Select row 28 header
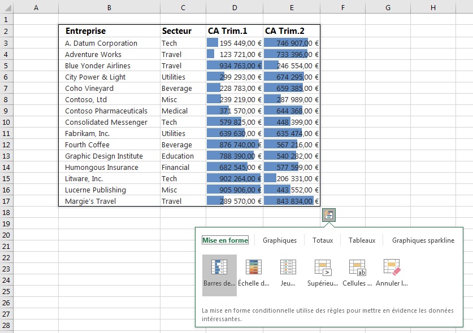Screen dimensions: 473x333 6,326
